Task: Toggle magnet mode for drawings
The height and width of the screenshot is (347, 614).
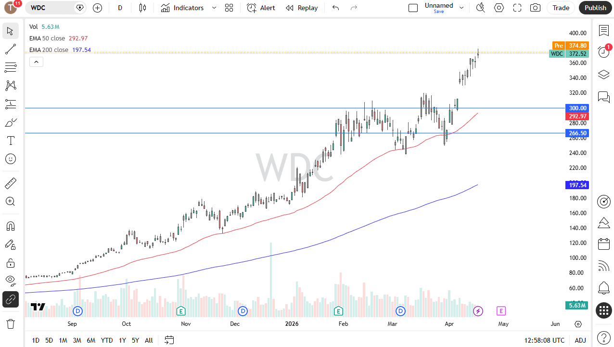Action: coord(11,226)
